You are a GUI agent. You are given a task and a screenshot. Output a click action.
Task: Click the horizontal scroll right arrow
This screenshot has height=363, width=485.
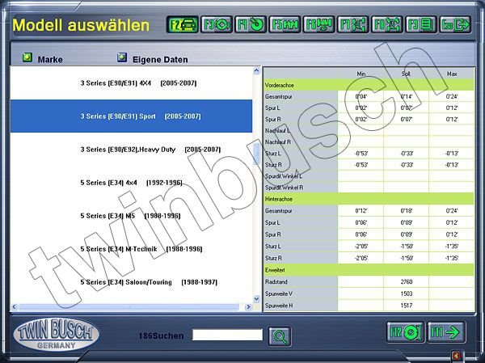[248, 307]
